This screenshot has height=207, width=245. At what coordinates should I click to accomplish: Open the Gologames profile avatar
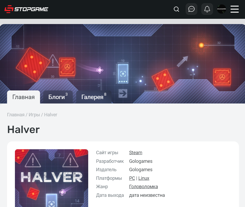(221, 9)
